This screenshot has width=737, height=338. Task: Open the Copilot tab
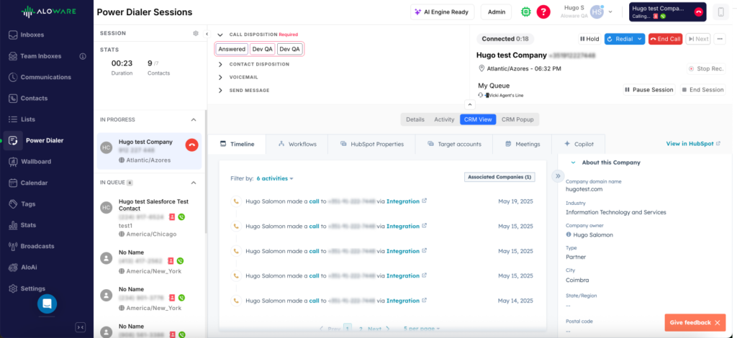tap(579, 144)
